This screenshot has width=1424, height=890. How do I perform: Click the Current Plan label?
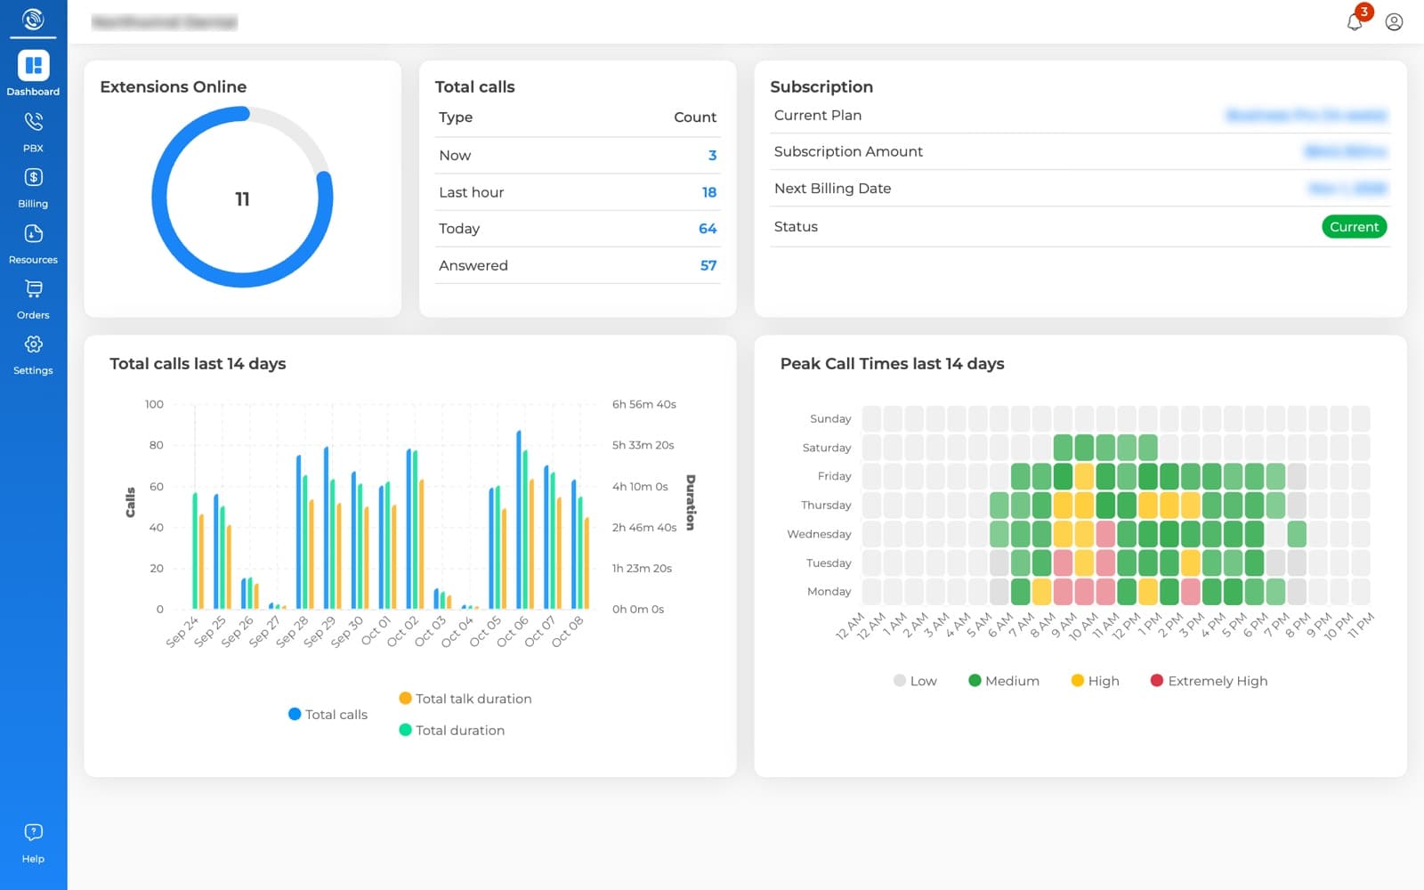coord(817,115)
